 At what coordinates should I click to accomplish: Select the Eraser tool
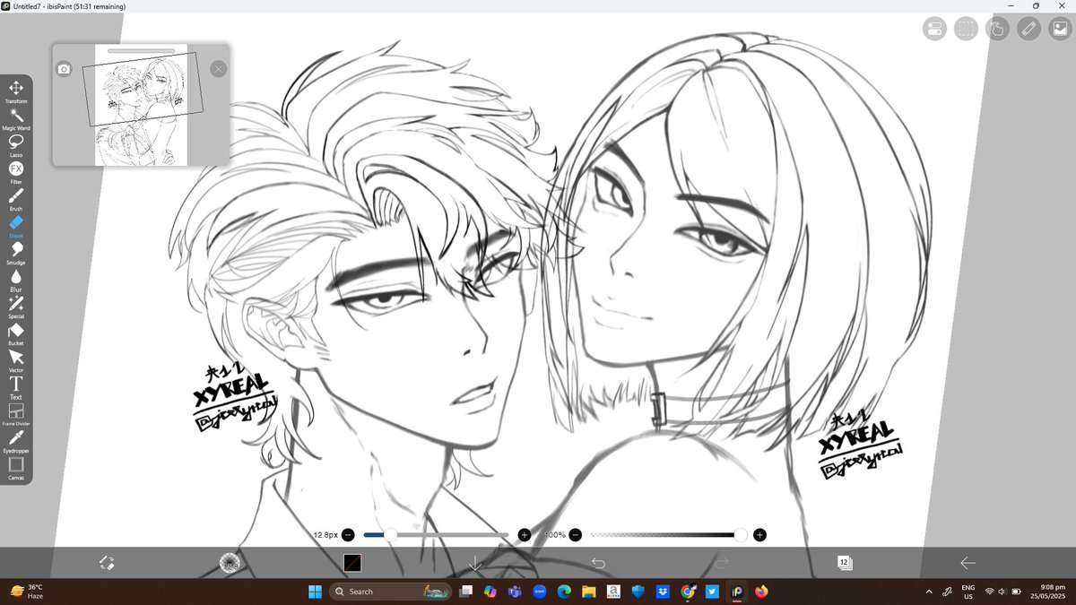pyautogui.click(x=16, y=226)
